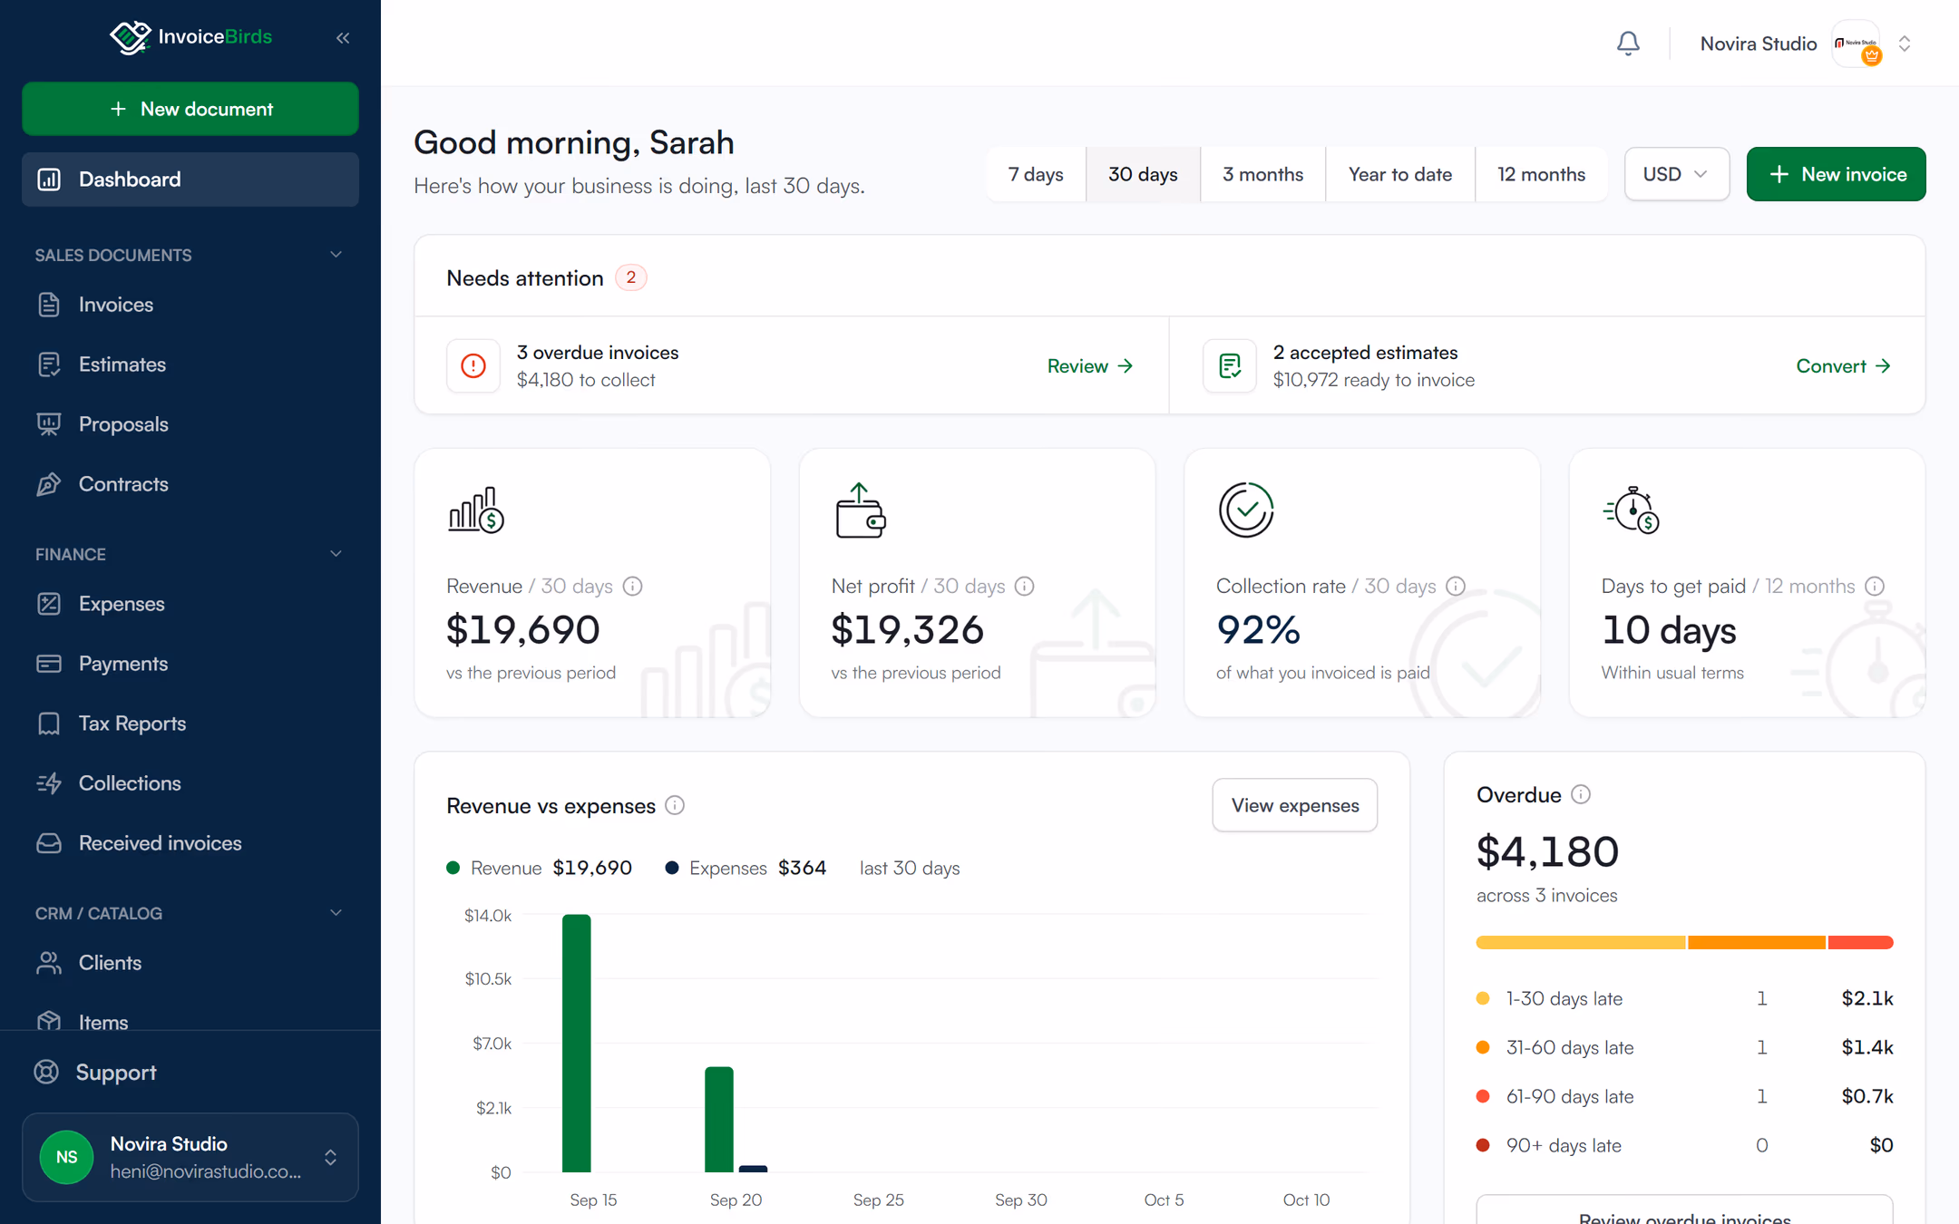Click the New document button
The width and height of the screenshot is (1959, 1224).
190,109
